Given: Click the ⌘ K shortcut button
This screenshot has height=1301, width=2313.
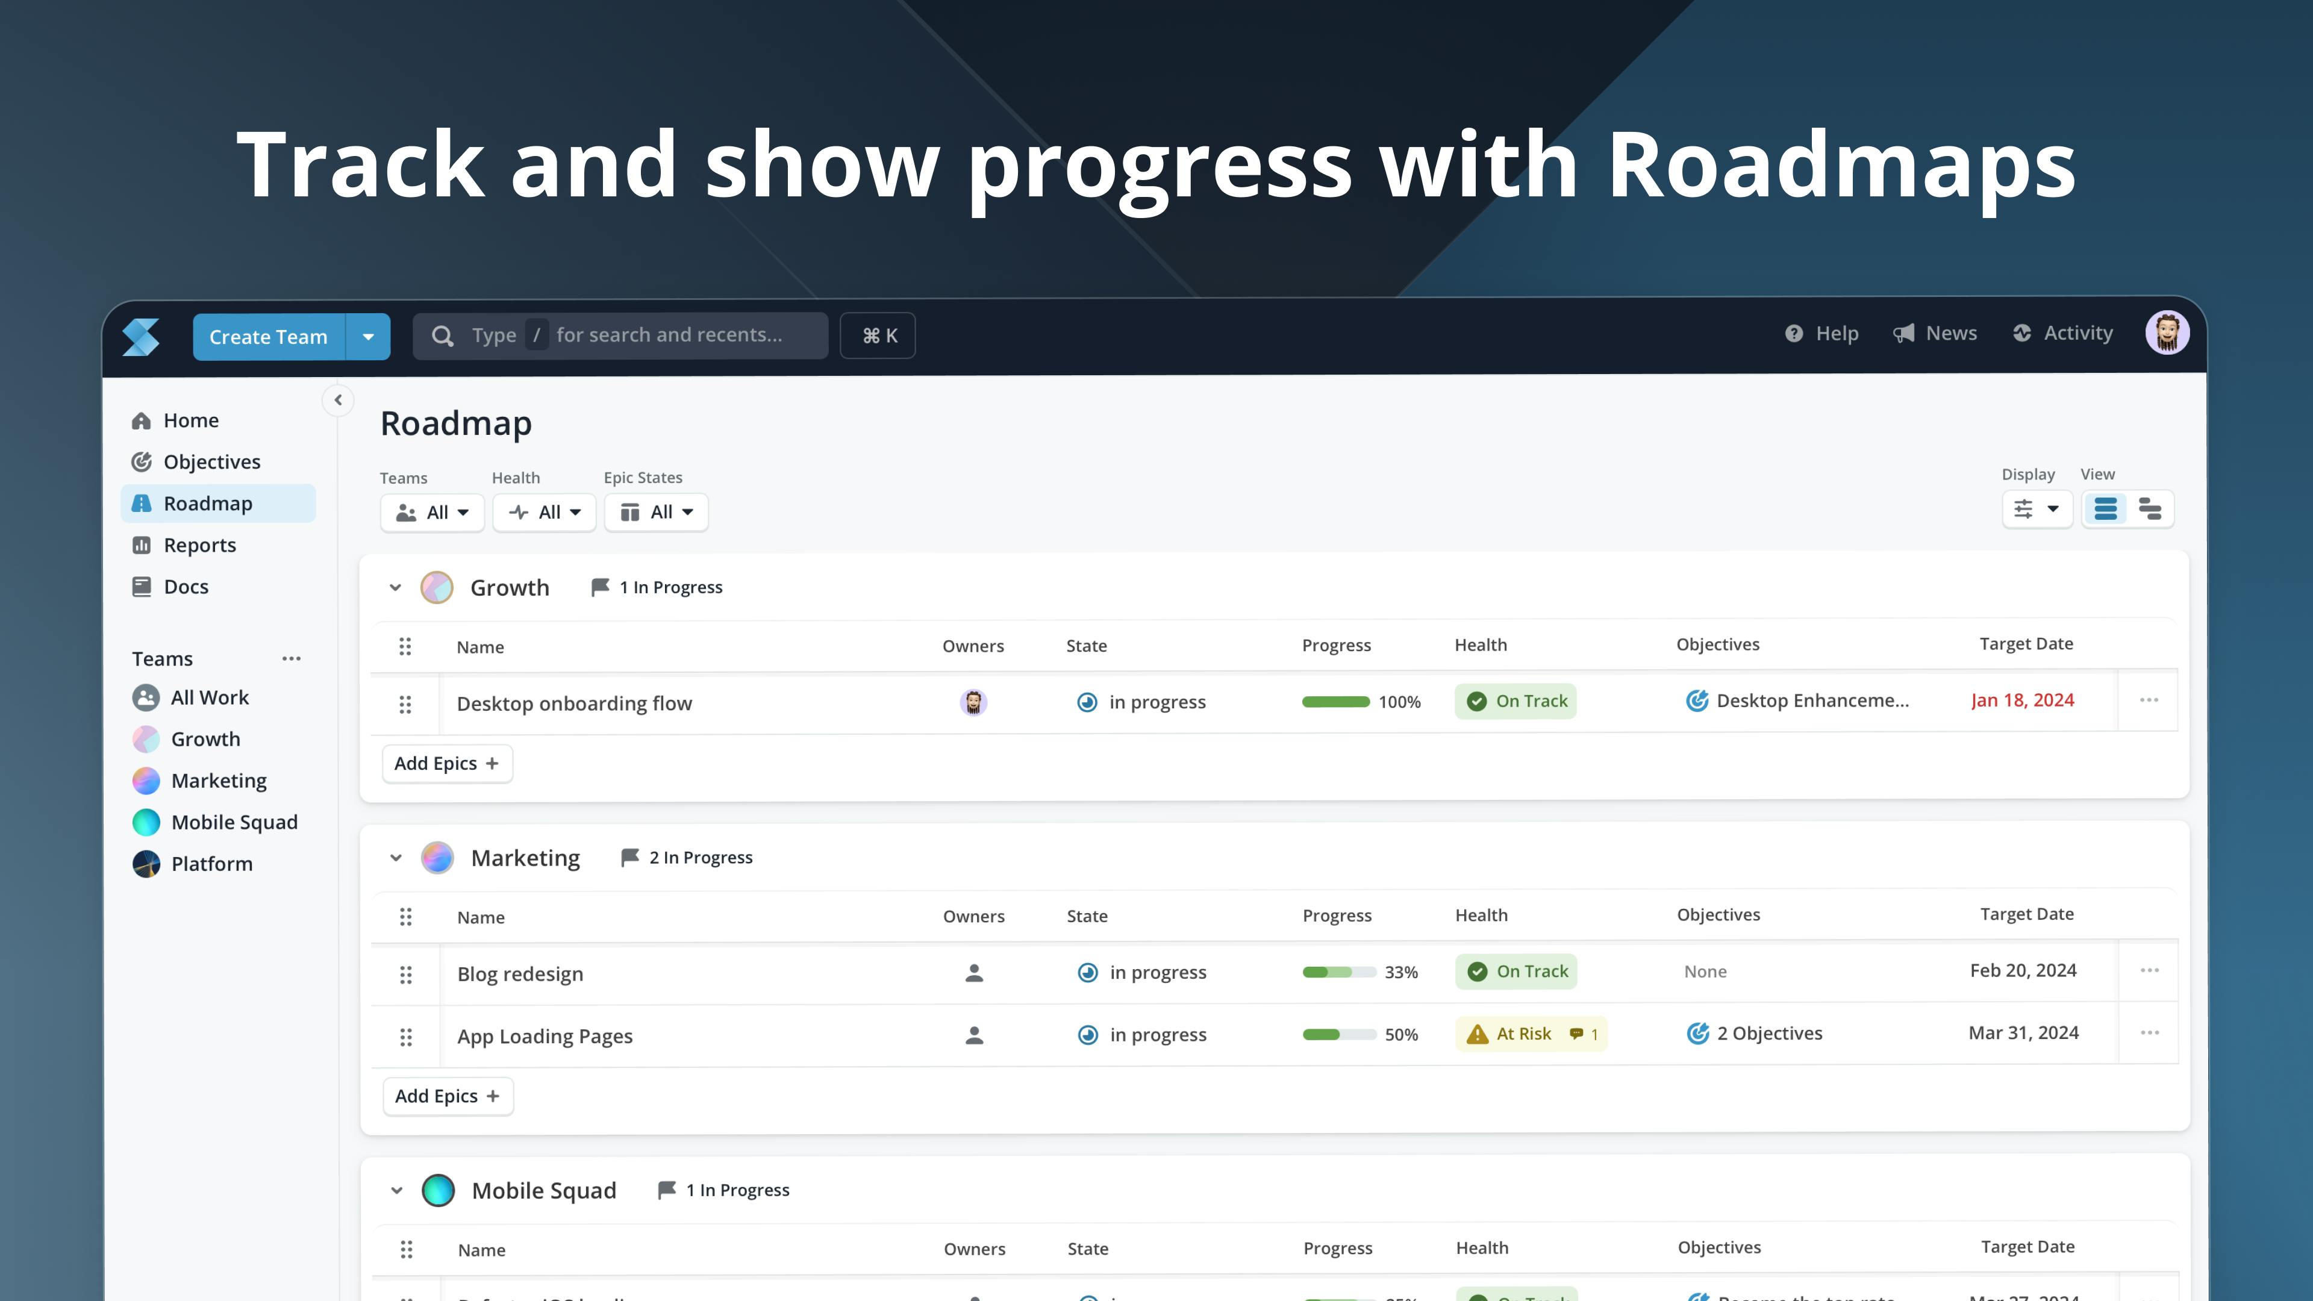Looking at the screenshot, I should 877,336.
